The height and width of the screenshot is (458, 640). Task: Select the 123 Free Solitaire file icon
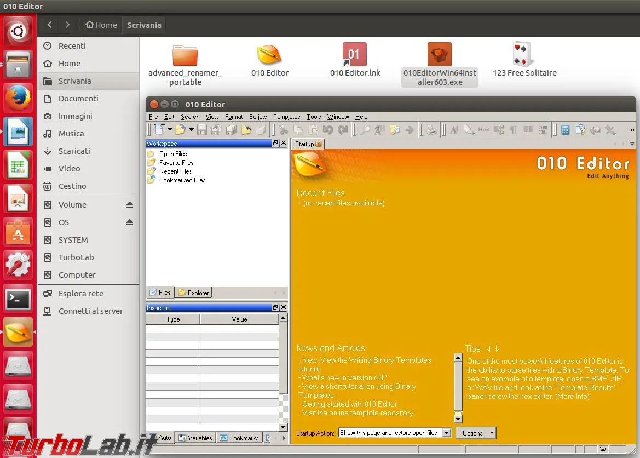tap(524, 60)
